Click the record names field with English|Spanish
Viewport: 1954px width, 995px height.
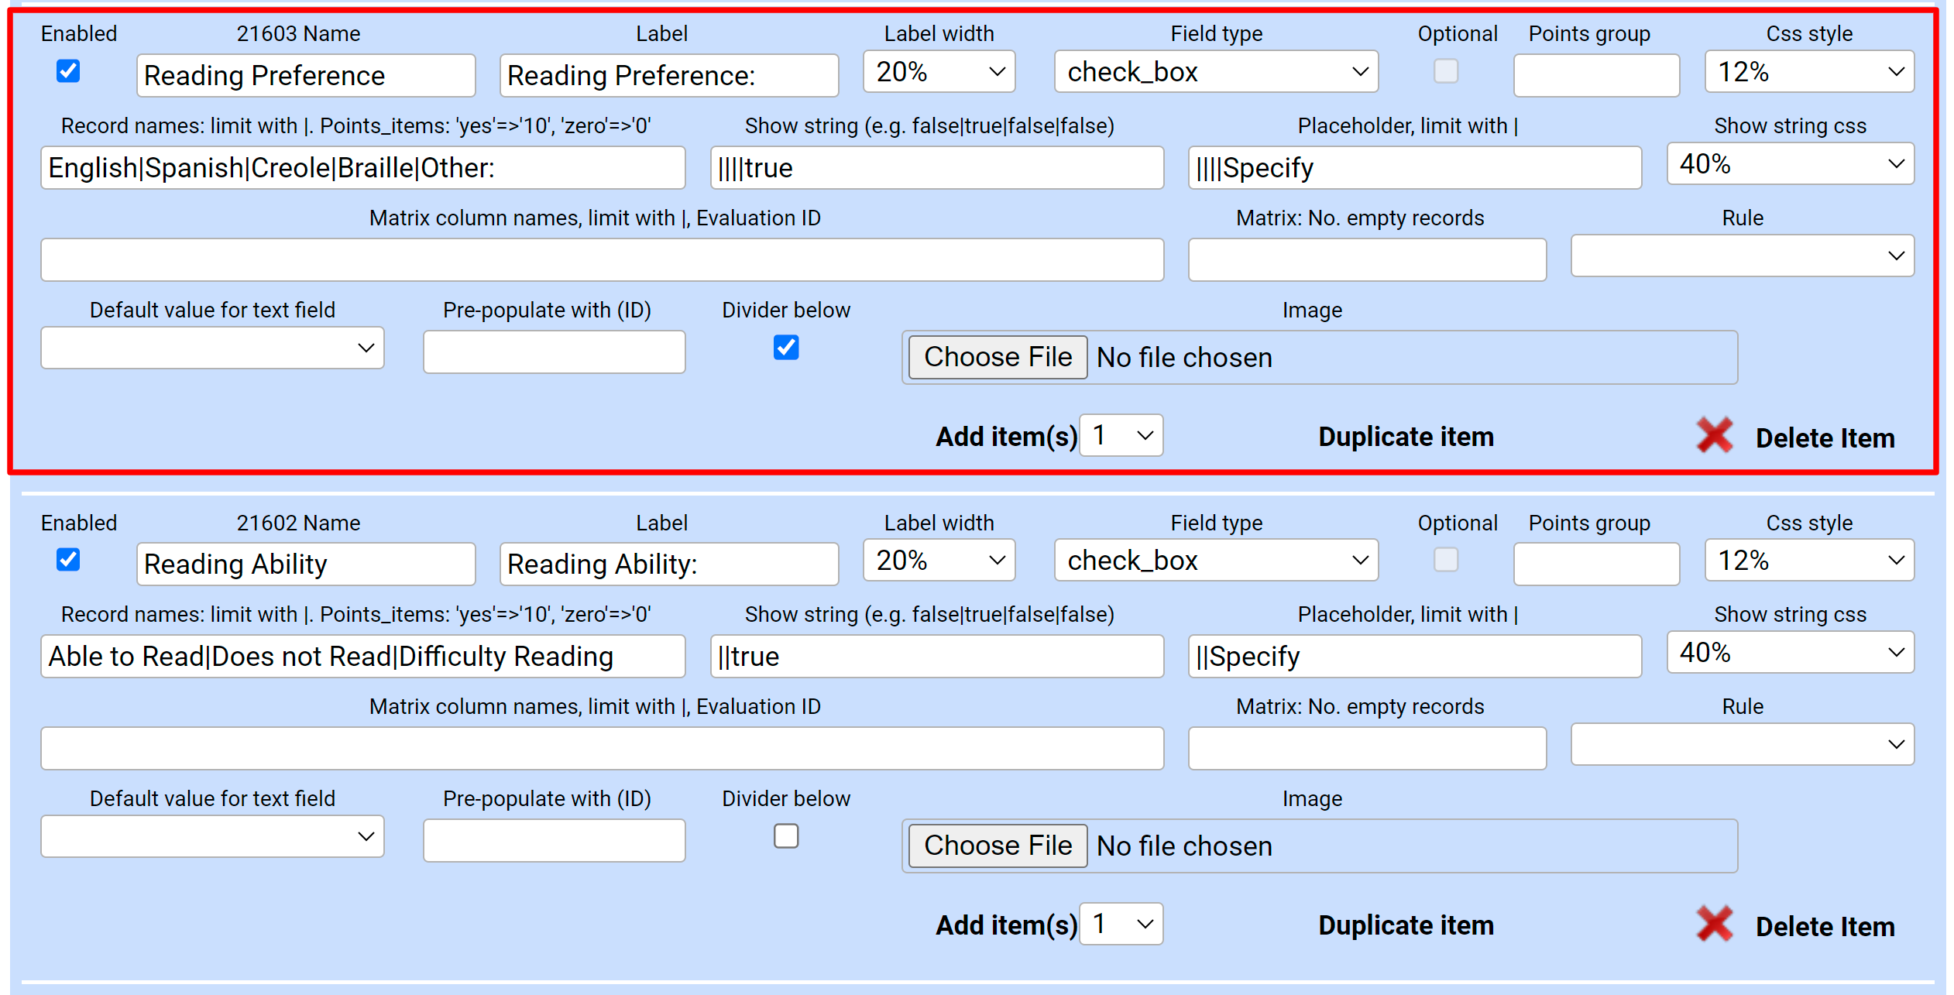(x=362, y=168)
